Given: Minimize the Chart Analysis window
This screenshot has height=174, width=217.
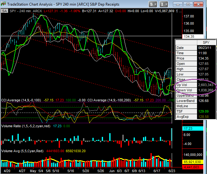Looking at the screenshot, I should 178,4.
